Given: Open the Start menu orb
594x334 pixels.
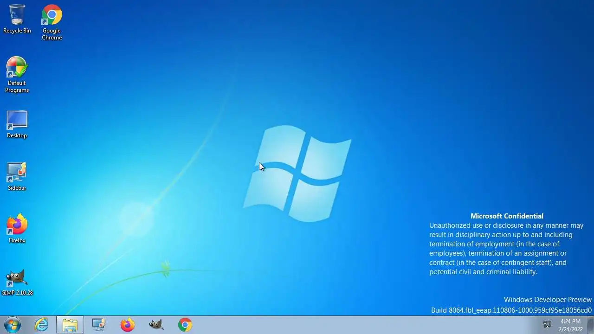Looking at the screenshot, I should point(13,325).
